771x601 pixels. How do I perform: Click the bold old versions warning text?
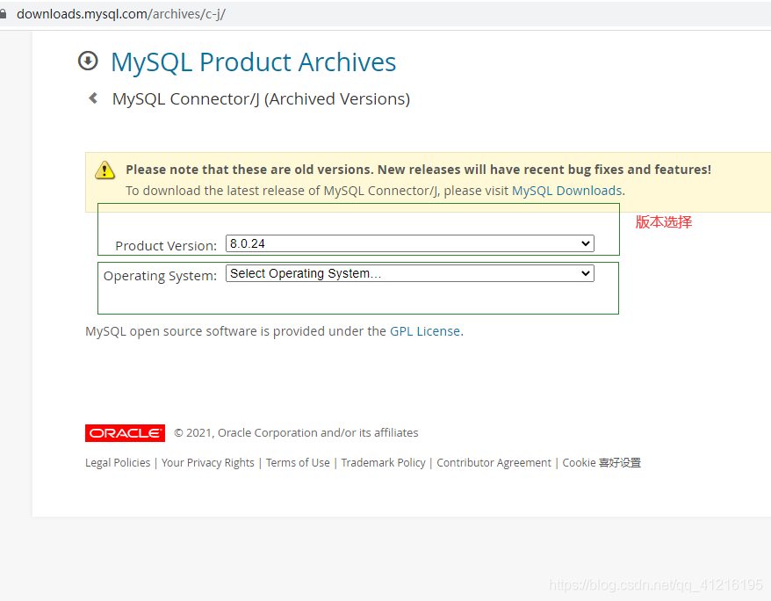pos(419,170)
